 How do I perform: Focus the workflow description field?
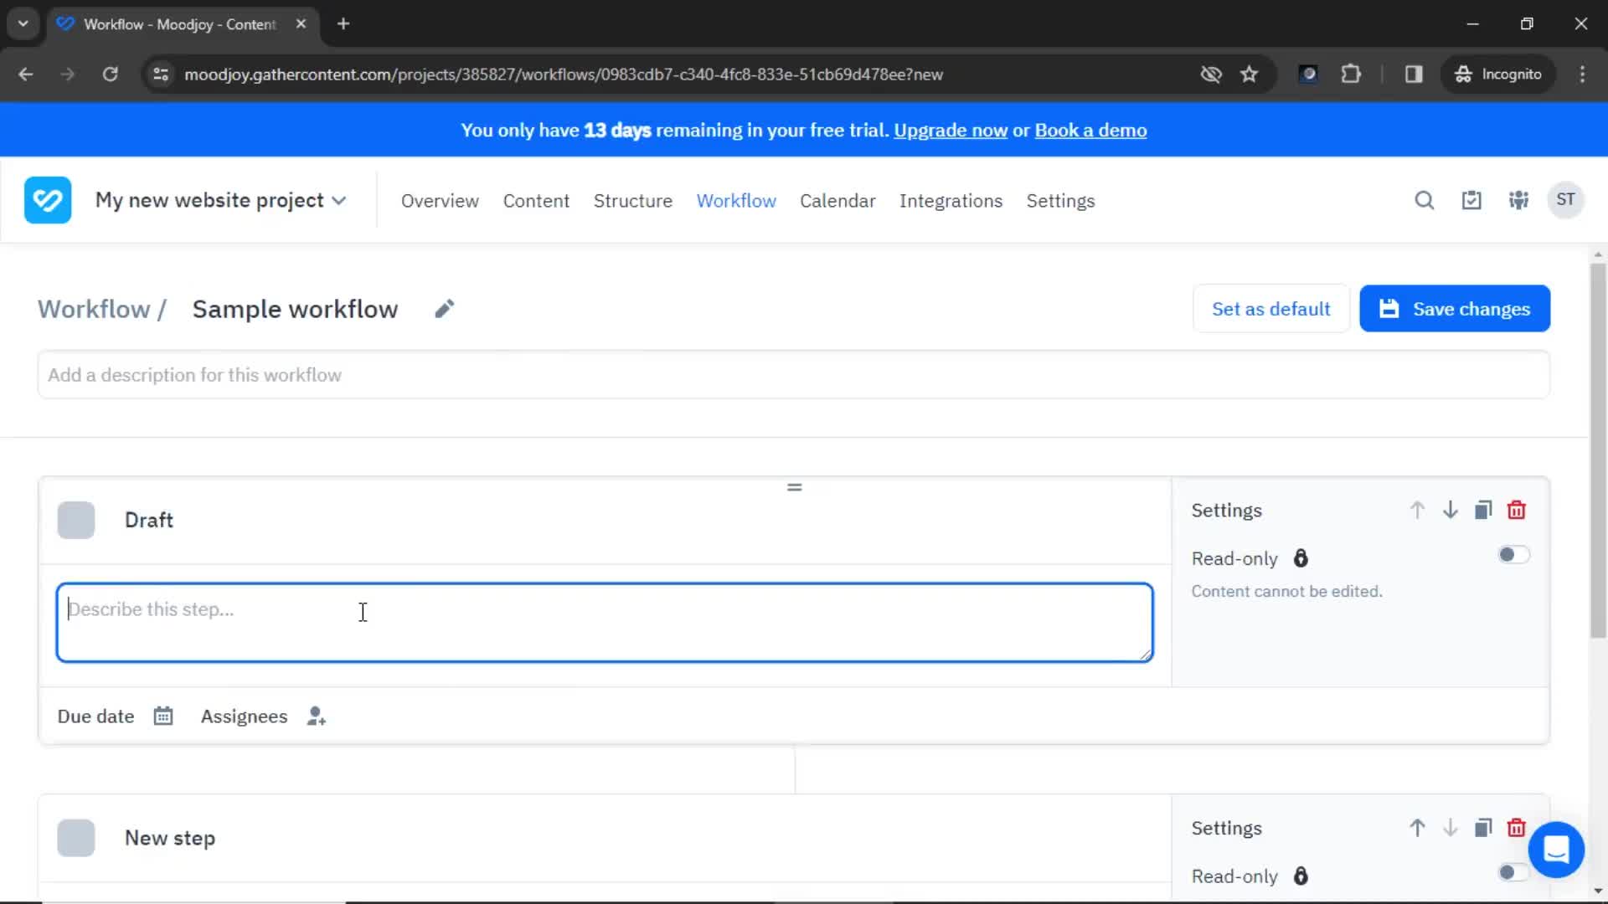pyautogui.click(x=793, y=375)
